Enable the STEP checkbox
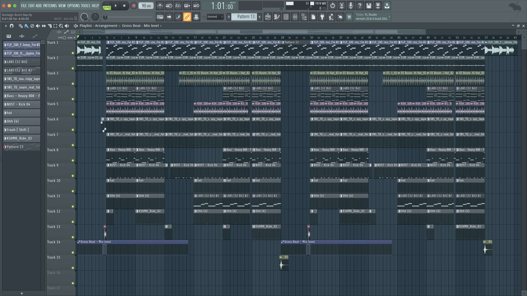527x296 pixels. click(x=64, y=38)
